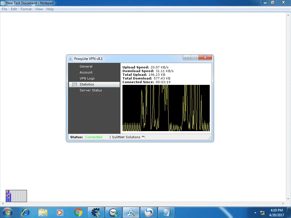The width and height of the screenshot is (291, 218).
Task: Open the Account section in ProxyLite VPN
Action: click(86, 72)
